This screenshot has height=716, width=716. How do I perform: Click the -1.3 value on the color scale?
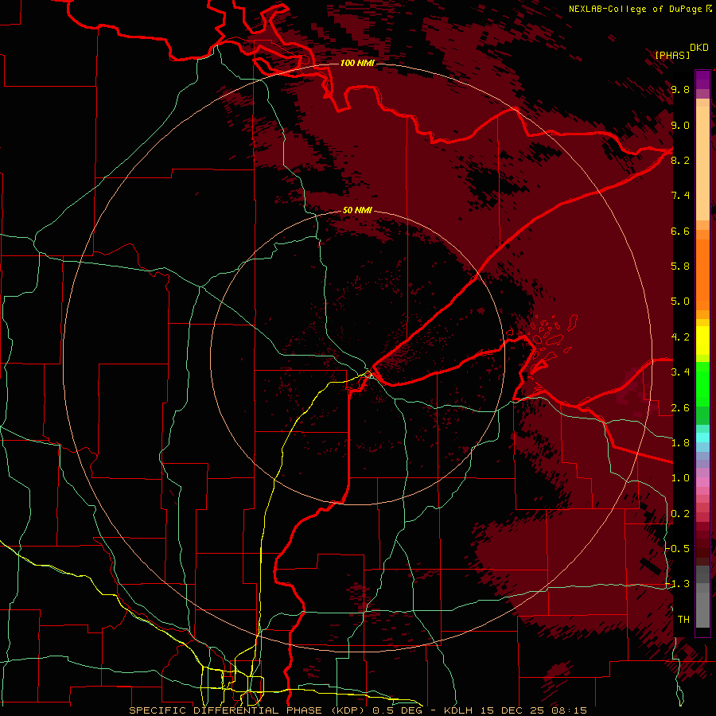tap(677, 584)
